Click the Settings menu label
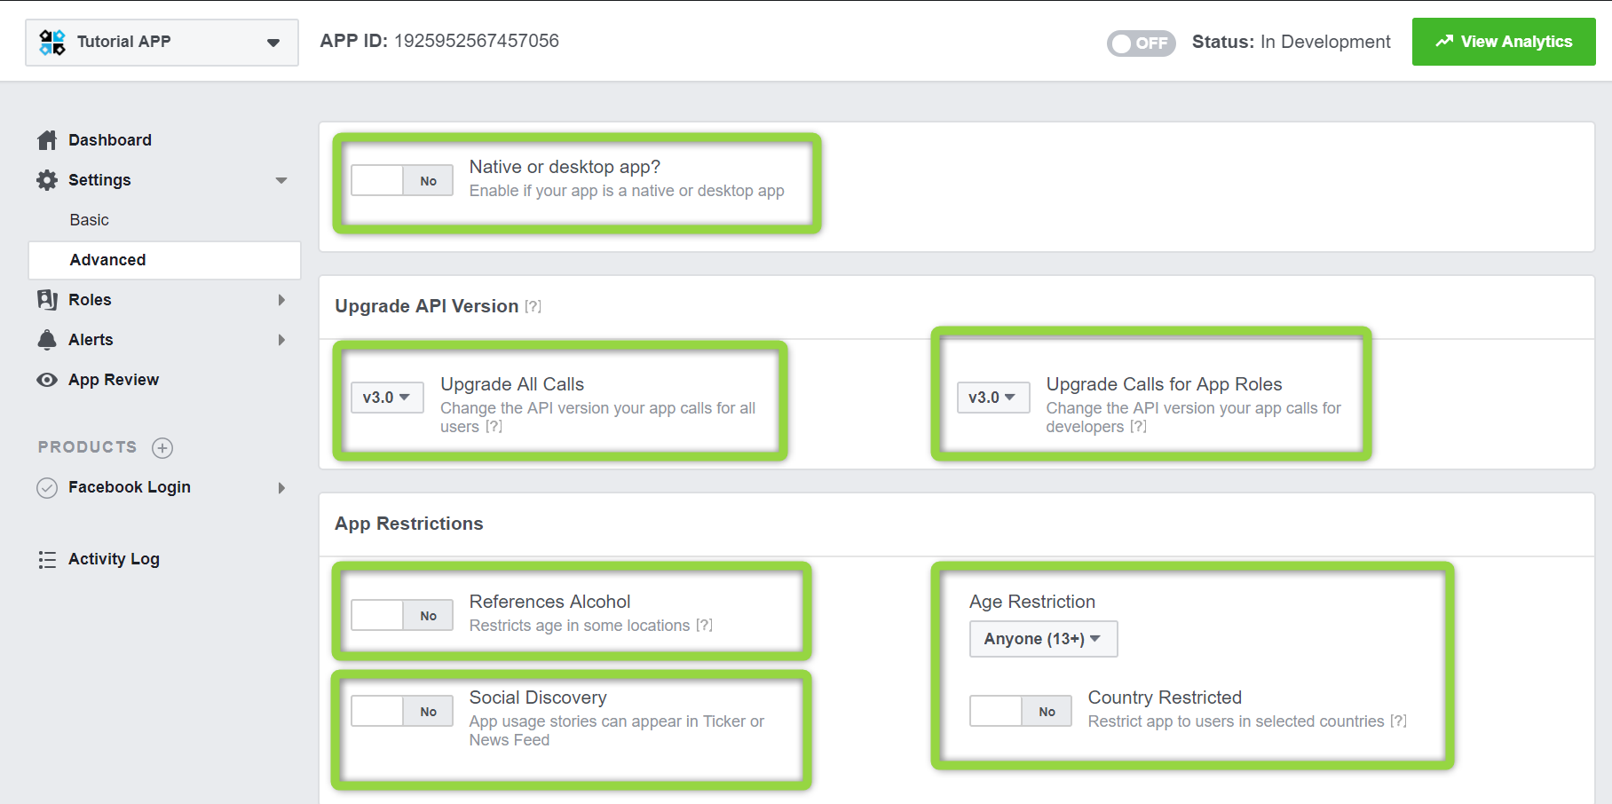 click(x=99, y=180)
